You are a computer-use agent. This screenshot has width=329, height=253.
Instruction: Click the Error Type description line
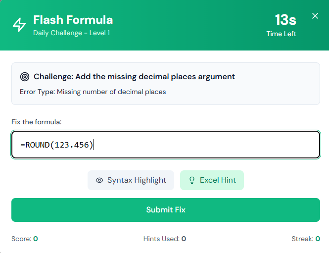click(93, 92)
